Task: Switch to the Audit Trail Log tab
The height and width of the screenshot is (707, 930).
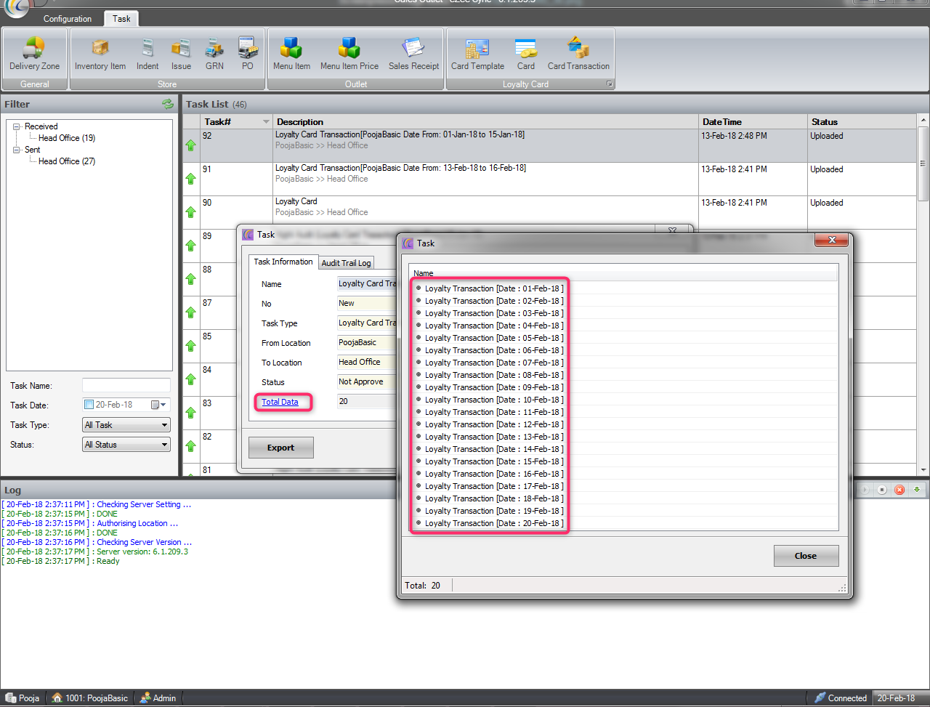Action: [x=346, y=263]
